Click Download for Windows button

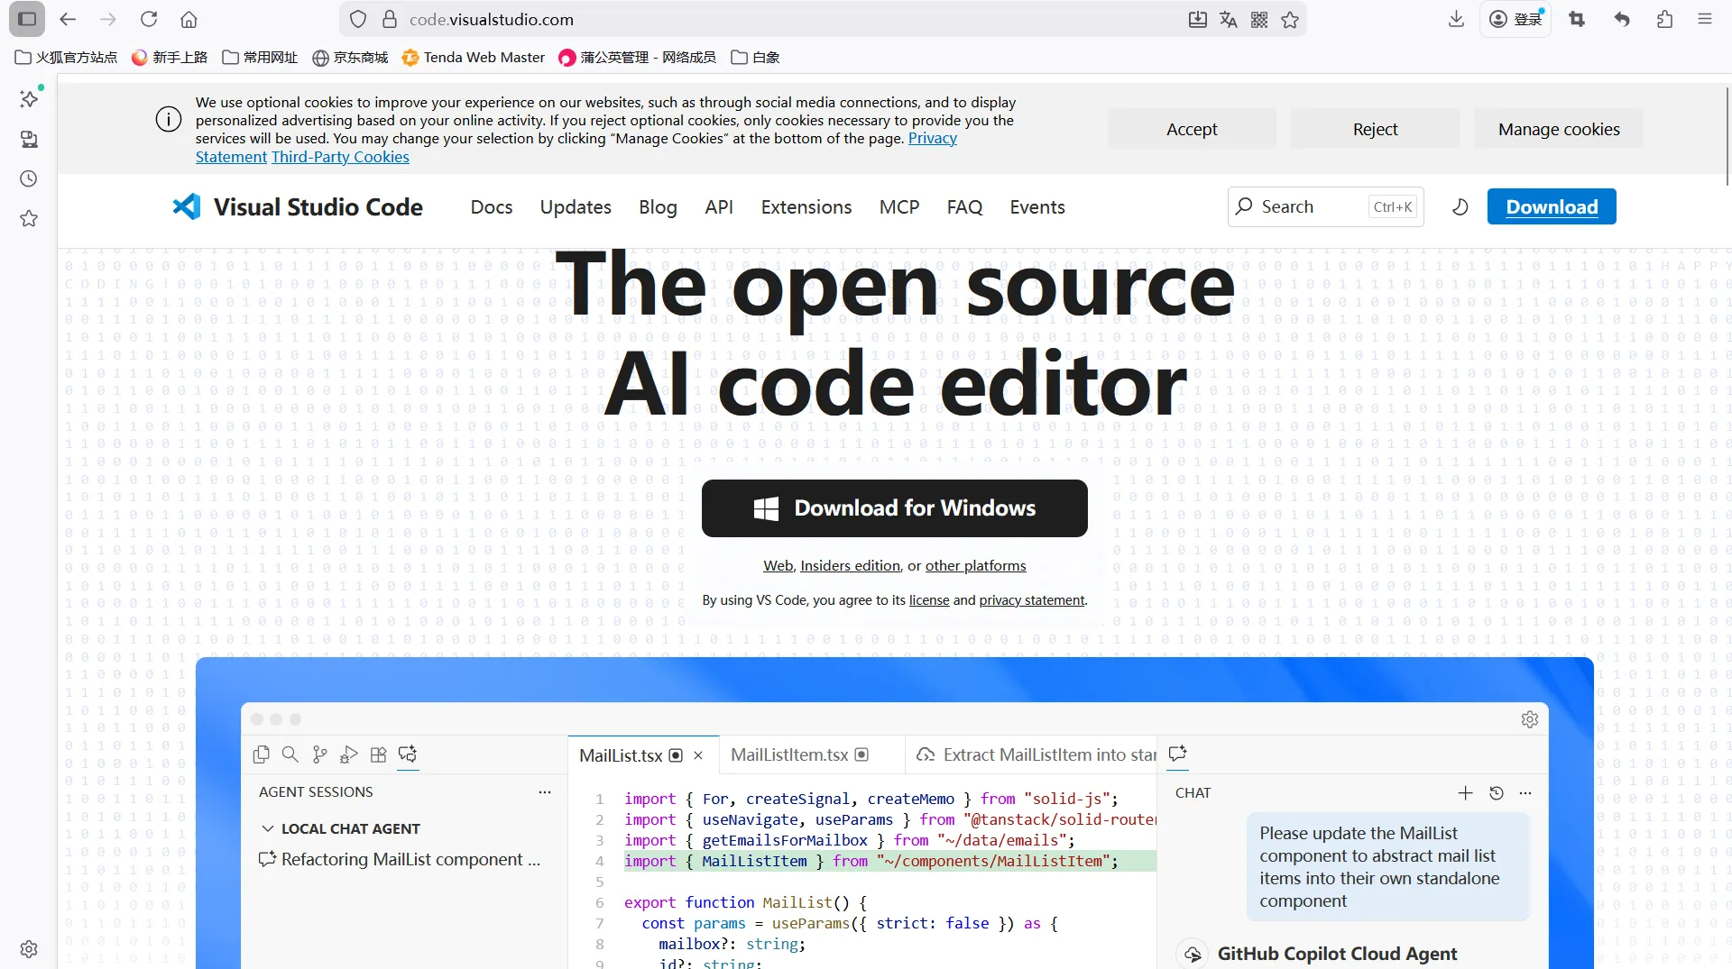[x=895, y=508]
